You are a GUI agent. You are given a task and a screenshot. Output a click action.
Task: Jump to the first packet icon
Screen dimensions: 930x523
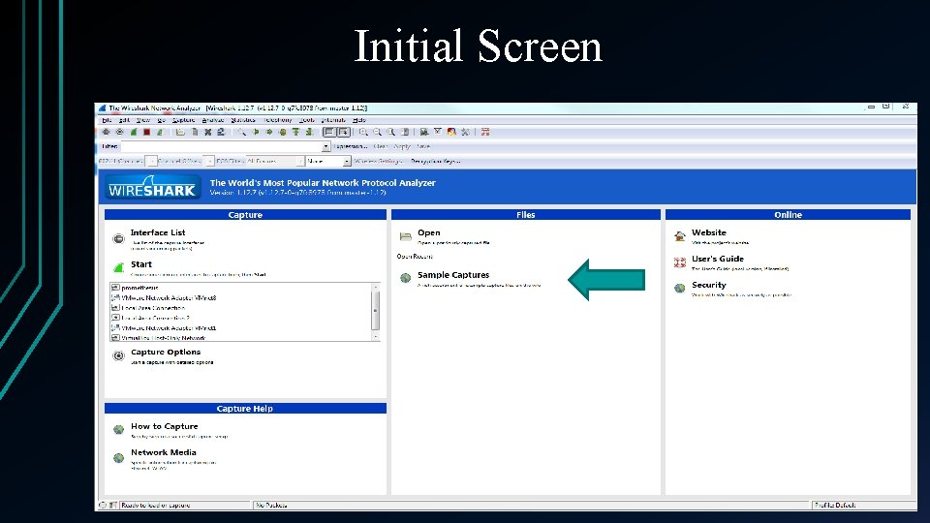295,133
